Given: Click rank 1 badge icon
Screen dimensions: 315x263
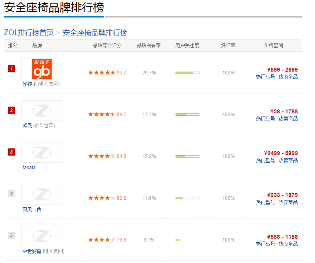Looking at the screenshot, I should [12, 68].
